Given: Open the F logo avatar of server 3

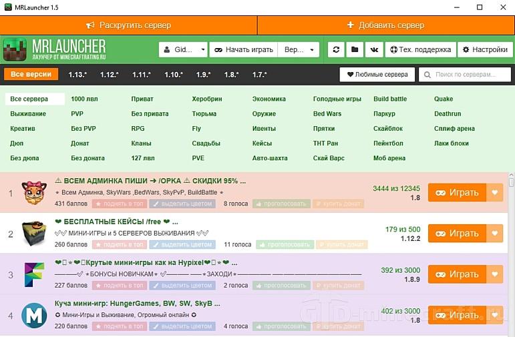Looking at the screenshot, I should tap(34, 274).
